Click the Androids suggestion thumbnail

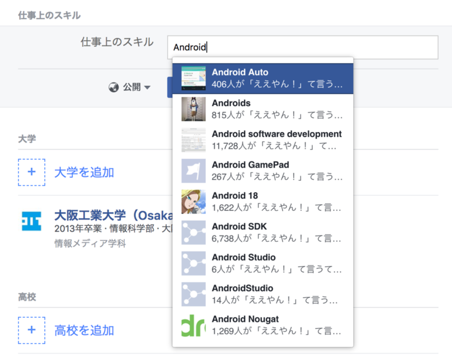(193, 109)
